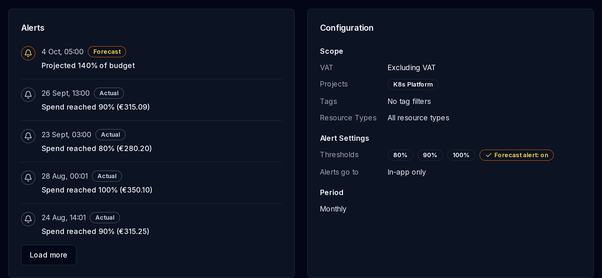The width and height of the screenshot is (602, 278).
Task: Click the Configuration panel heading
Action: pos(347,28)
